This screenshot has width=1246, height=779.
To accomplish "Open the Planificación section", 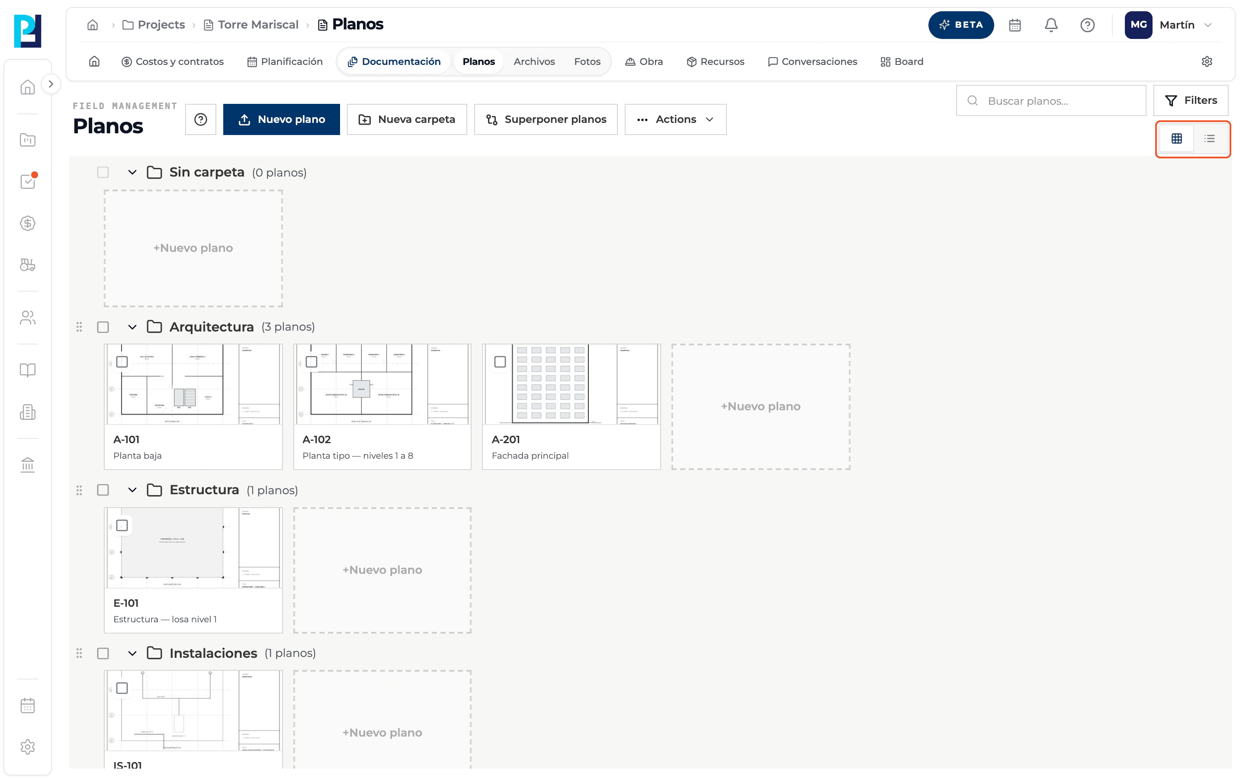I will coord(285,61).
